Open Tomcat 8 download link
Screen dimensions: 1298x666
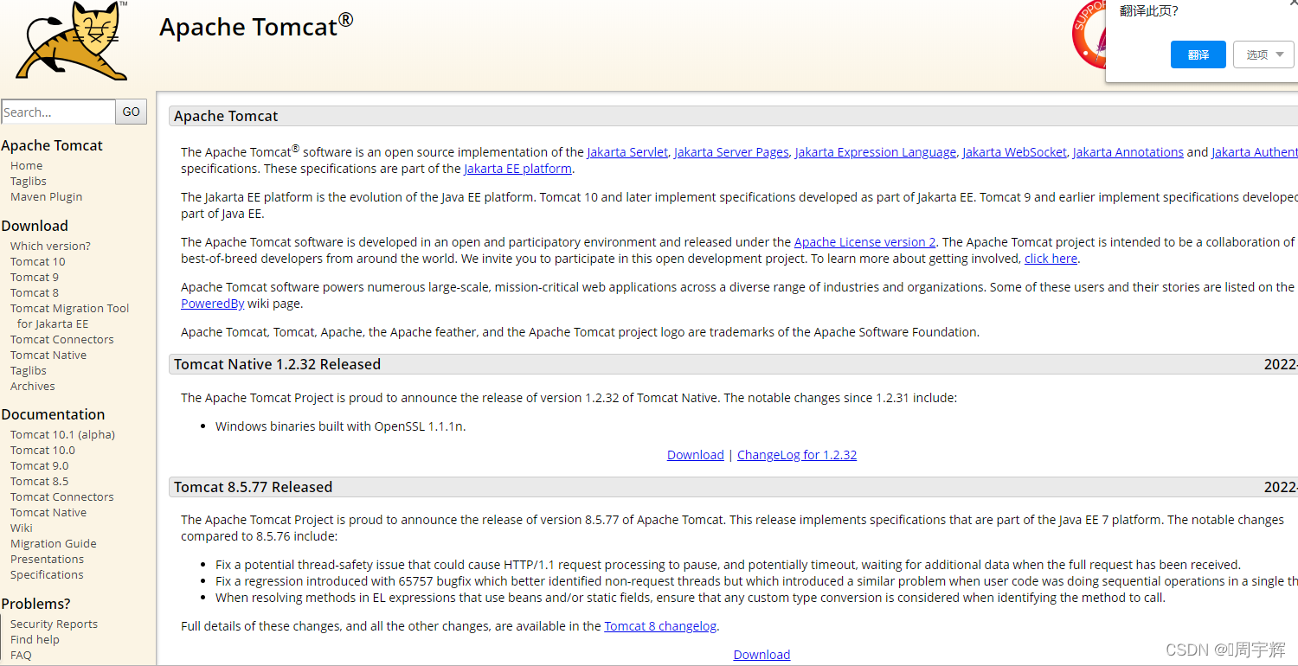point(35,293)
